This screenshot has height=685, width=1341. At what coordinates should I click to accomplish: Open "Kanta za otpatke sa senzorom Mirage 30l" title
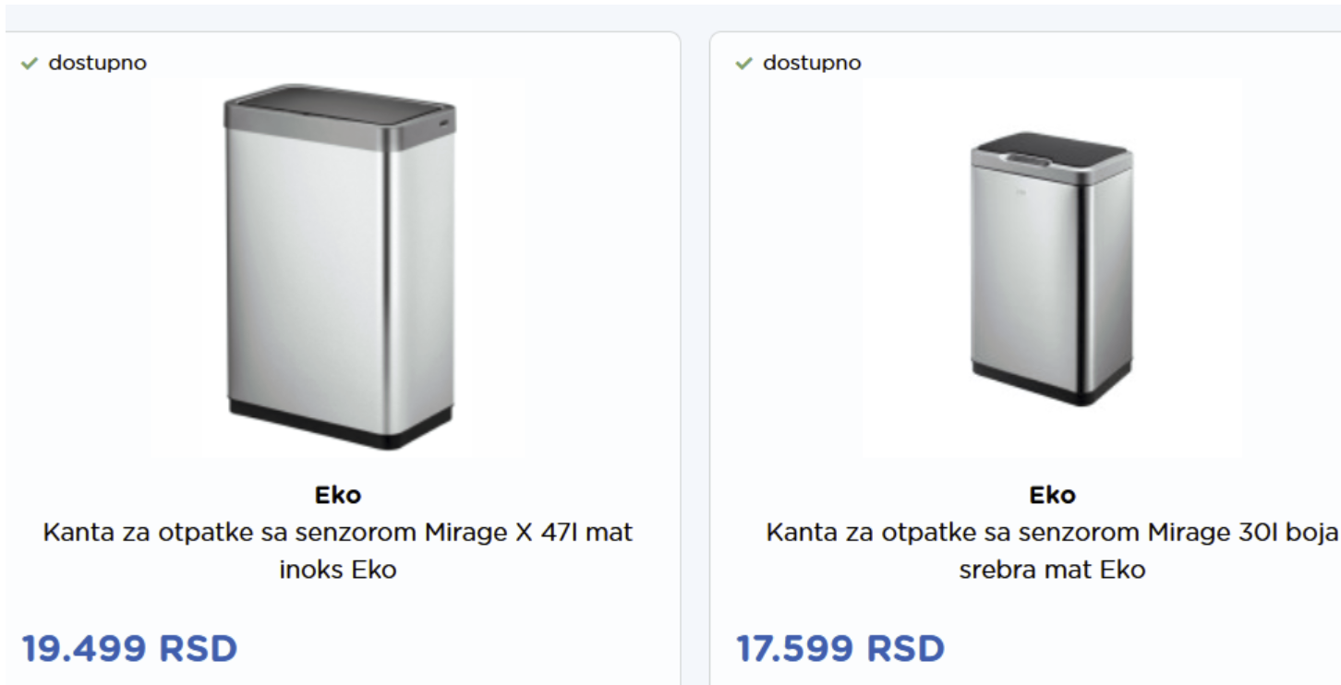tap(1052, 533)
